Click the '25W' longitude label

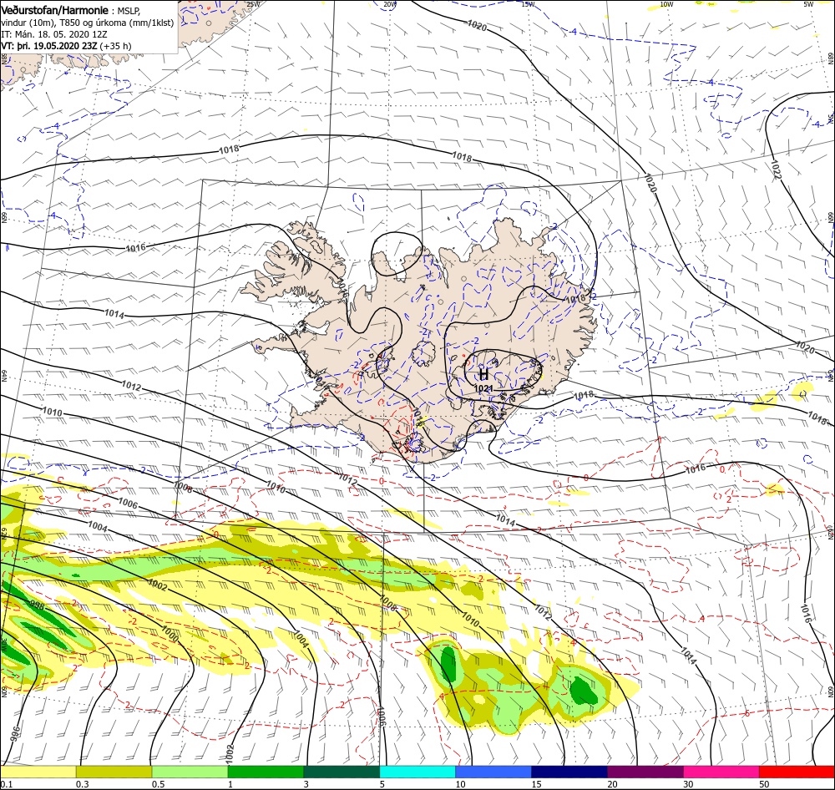(x=254, y=4)
